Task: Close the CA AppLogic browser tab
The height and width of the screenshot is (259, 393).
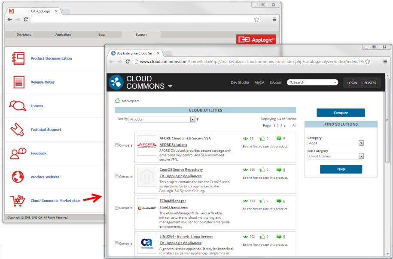Action: click(x=56, y=11)
